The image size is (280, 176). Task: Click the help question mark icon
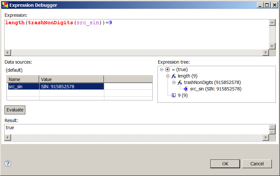click(x=8, y=163)
